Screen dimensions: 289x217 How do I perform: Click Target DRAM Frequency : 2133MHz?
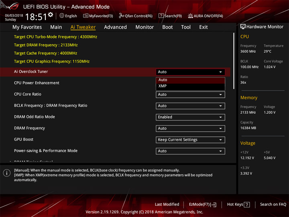coord(46,45)
